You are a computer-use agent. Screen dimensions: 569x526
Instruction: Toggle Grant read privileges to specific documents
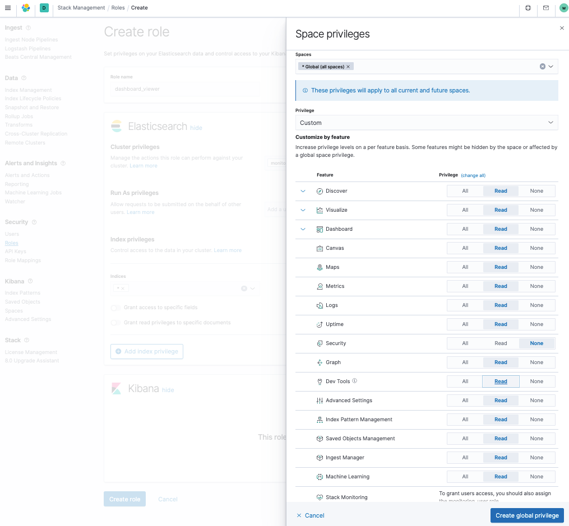point(115,323)
